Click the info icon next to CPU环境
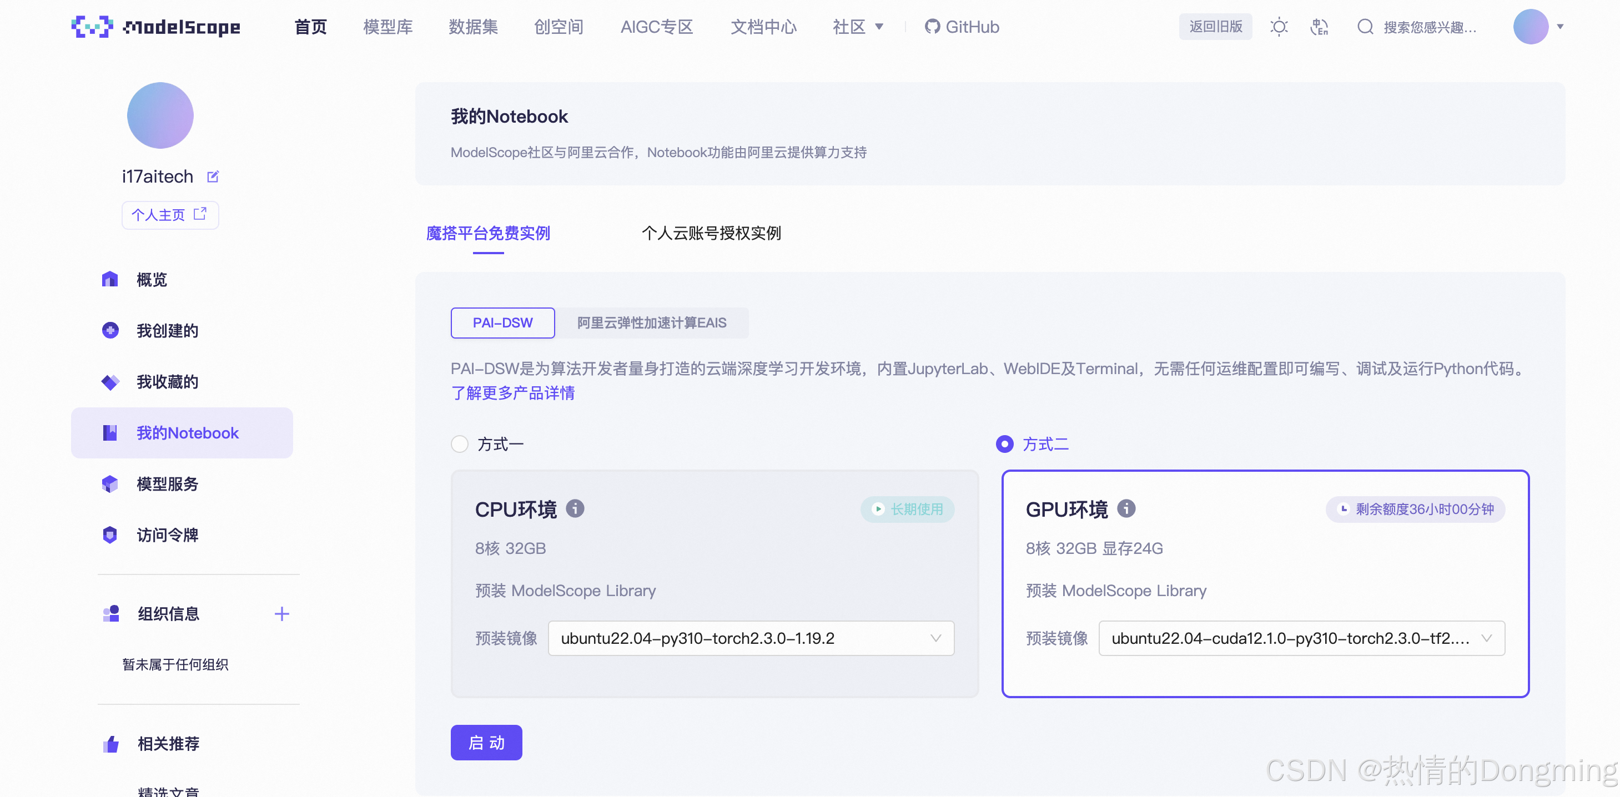This screenshot has width=1620, height=797. 575,508
